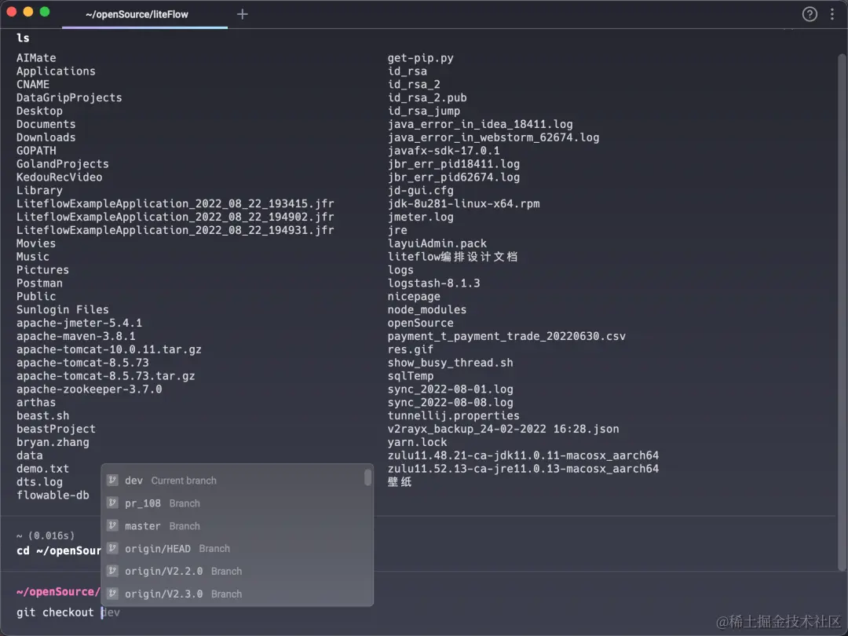
Task: Click the Downloads entry in listing
Action: coord(46,137)
